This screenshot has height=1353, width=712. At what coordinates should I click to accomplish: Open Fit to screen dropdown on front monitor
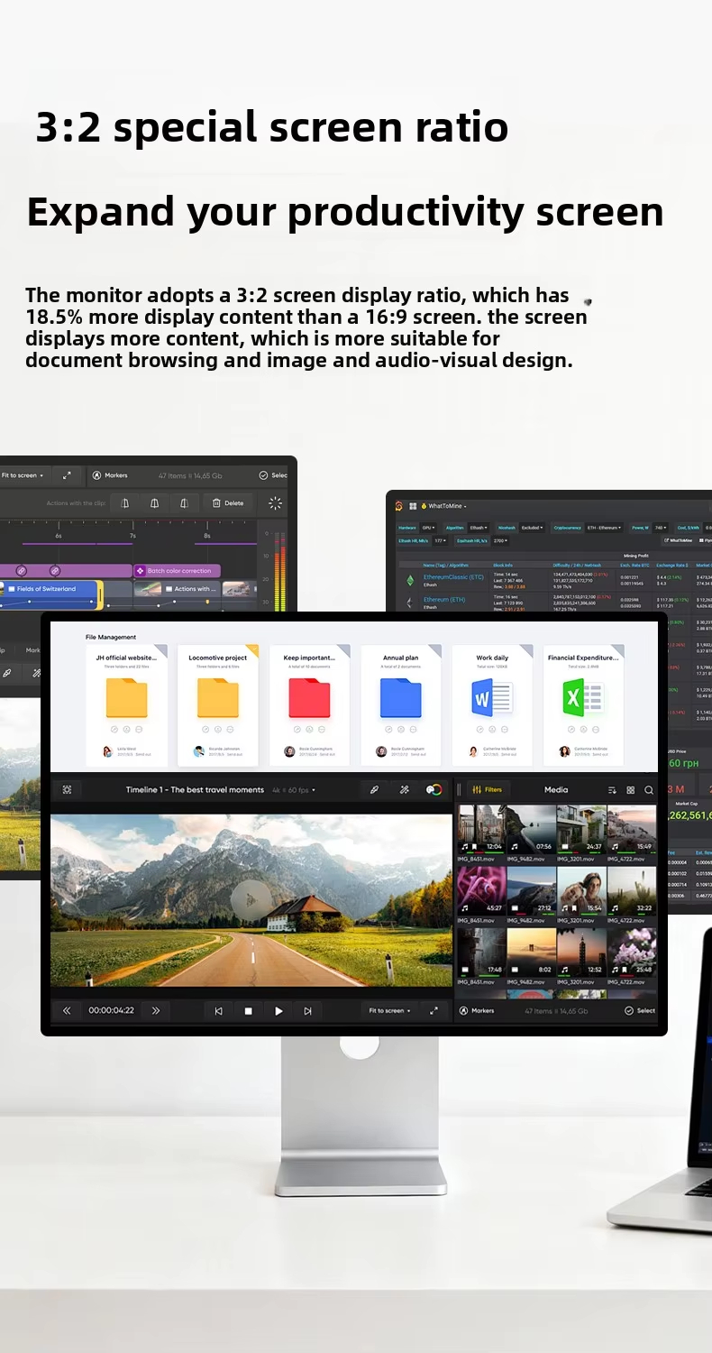pos(389,1011)
